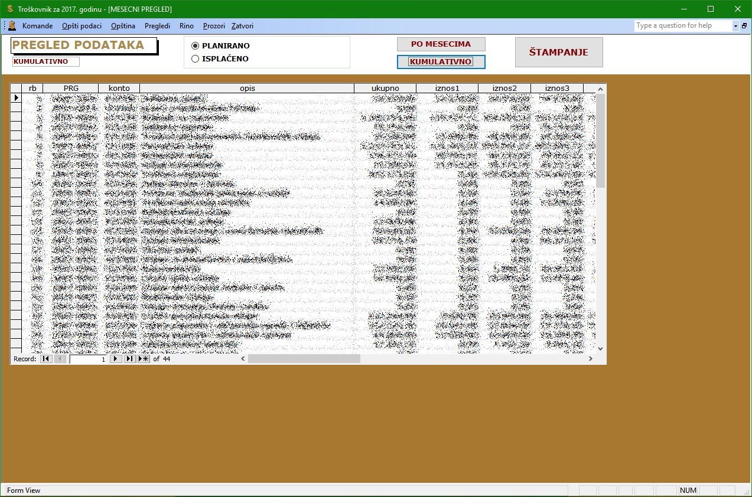Go to next record navigation button
Screen dimensions: 752x497
tap(116, 359)
